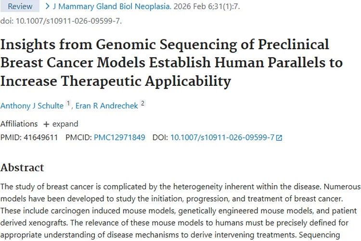
Task: Click the plus icon next to expand
Action: pos(46,124)
